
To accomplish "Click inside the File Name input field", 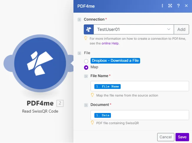I will (140, 86).
